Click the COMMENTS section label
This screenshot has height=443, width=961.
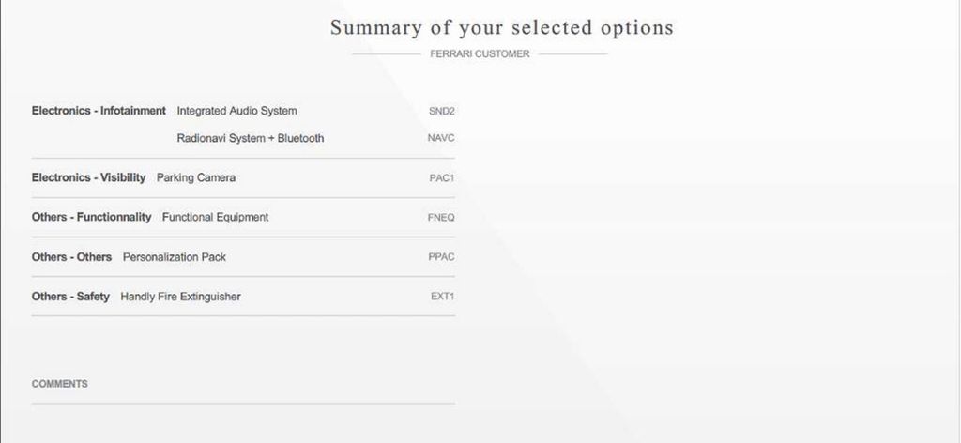tap(59, 384)
